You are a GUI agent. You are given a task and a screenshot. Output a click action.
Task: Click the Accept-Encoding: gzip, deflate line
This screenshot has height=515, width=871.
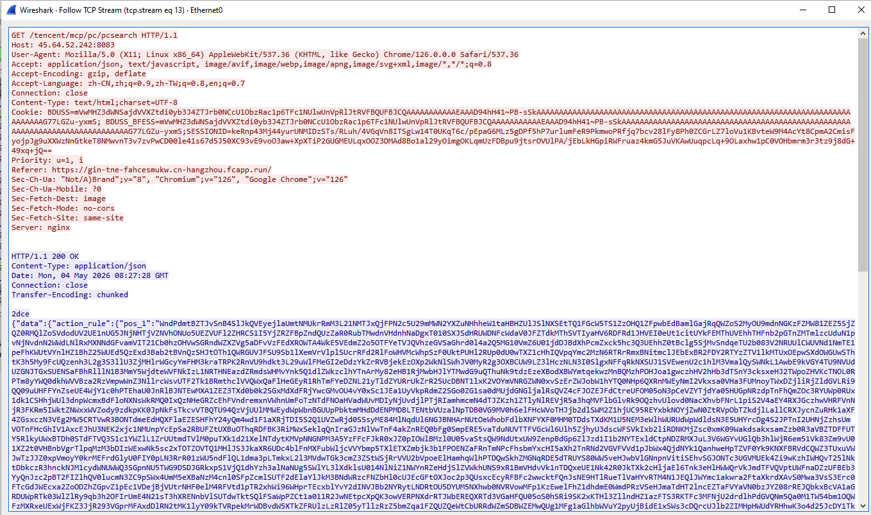coord(79,74)
